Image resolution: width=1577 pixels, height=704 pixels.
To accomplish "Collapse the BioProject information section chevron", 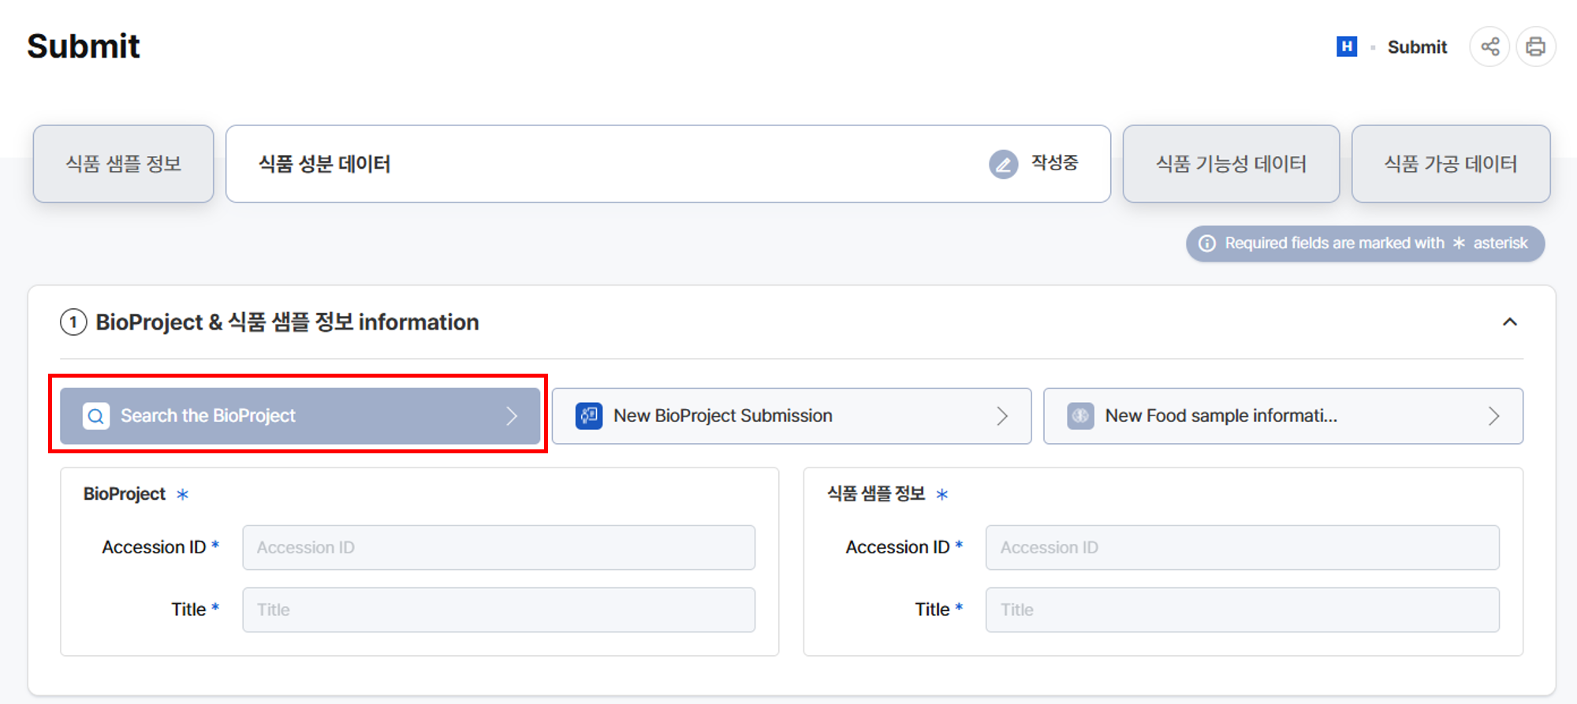I will [1509, 322].
